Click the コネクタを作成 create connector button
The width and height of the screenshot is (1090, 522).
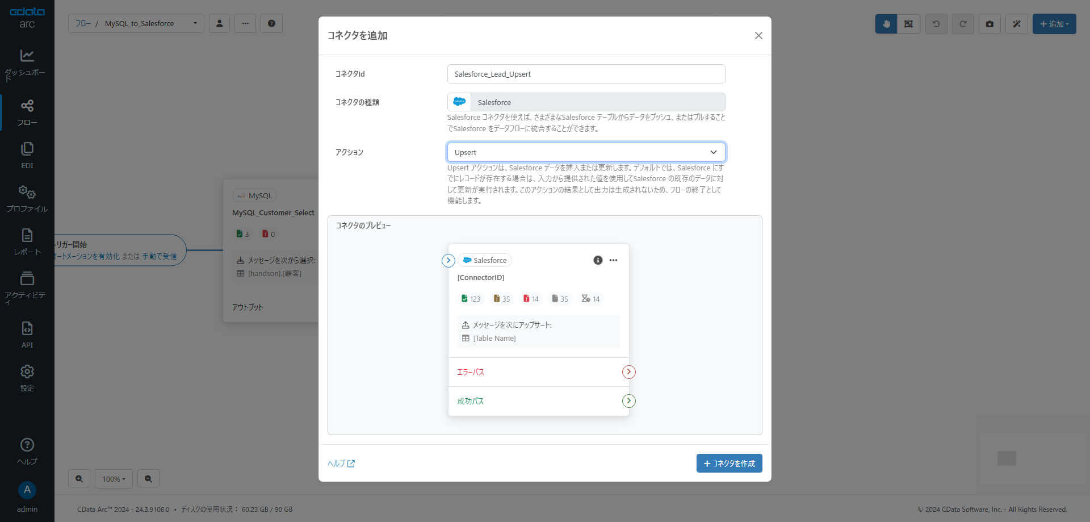coord(729,463)
